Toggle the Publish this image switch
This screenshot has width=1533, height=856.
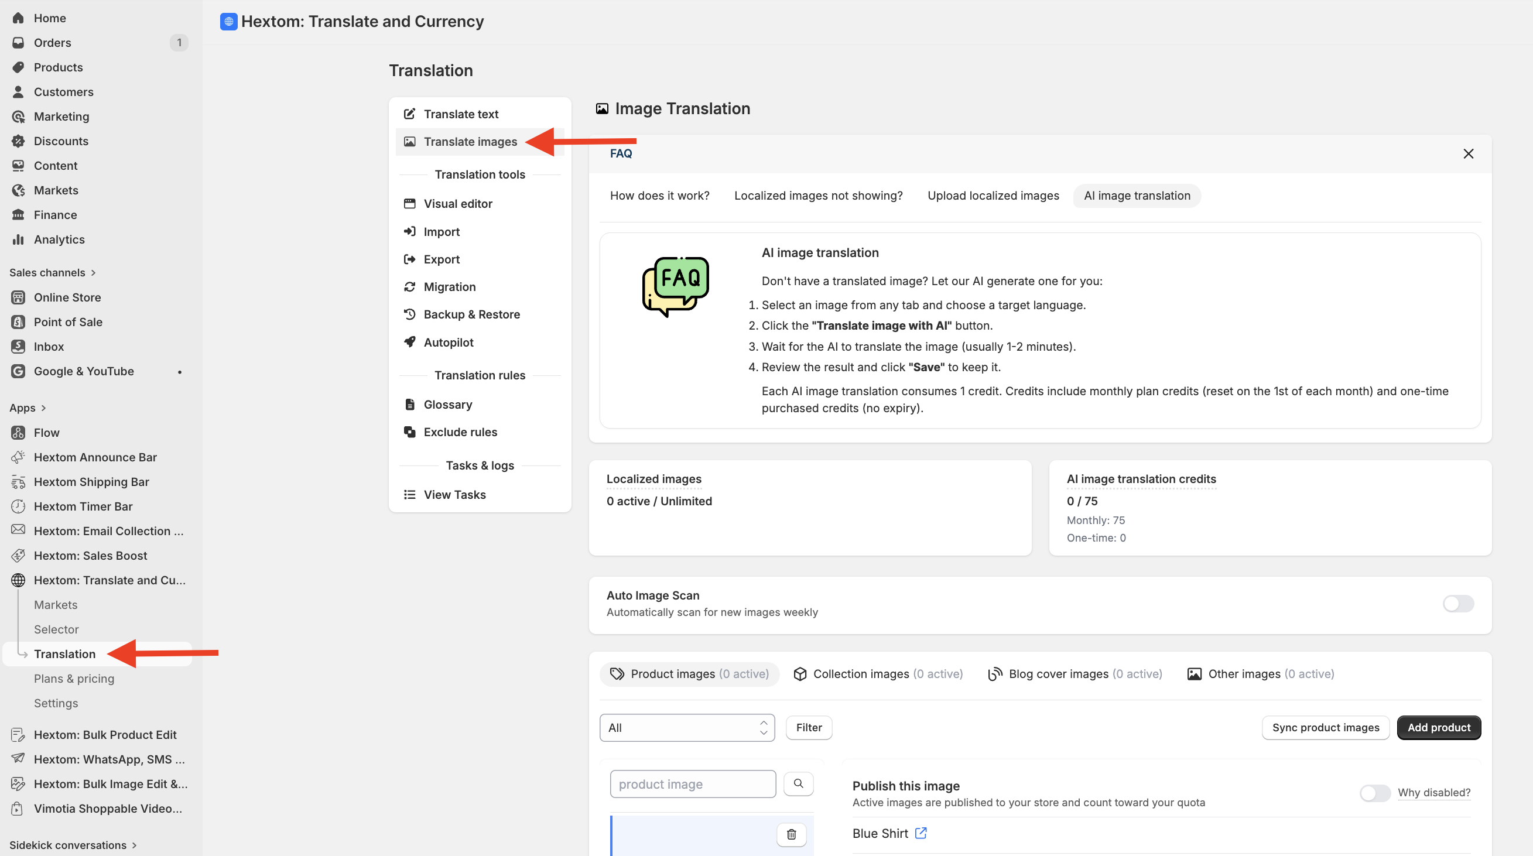(x=1374, y=792)
